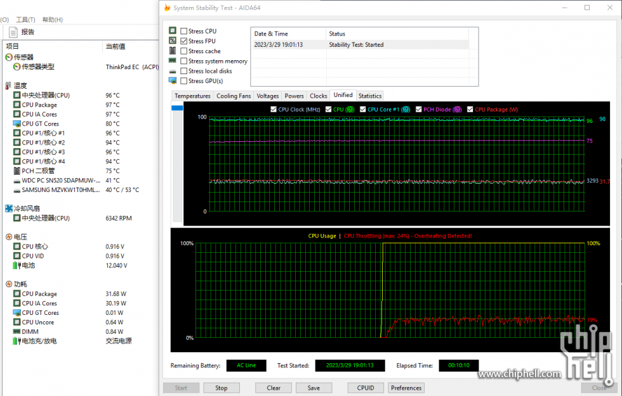Image resolution: width=622 pixels, height=396 pixels.
Task: Click the Stress CPU chip icon
Action: 173,30
